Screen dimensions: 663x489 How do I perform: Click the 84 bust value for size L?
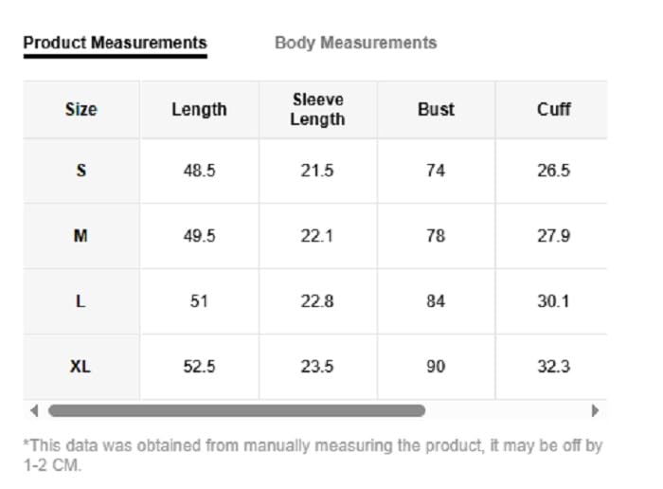(x=436, y=301)
